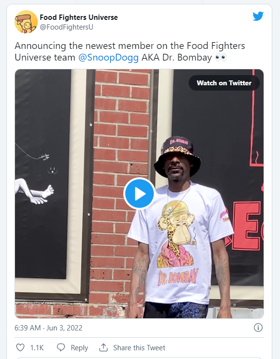Click the share upload arrow icon

pos(103,347)
